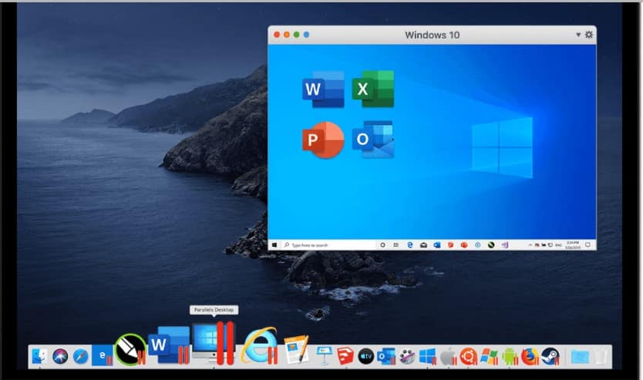Open Ubuntu VM in the Dock
643x380 pixels.
pos(468,356)
